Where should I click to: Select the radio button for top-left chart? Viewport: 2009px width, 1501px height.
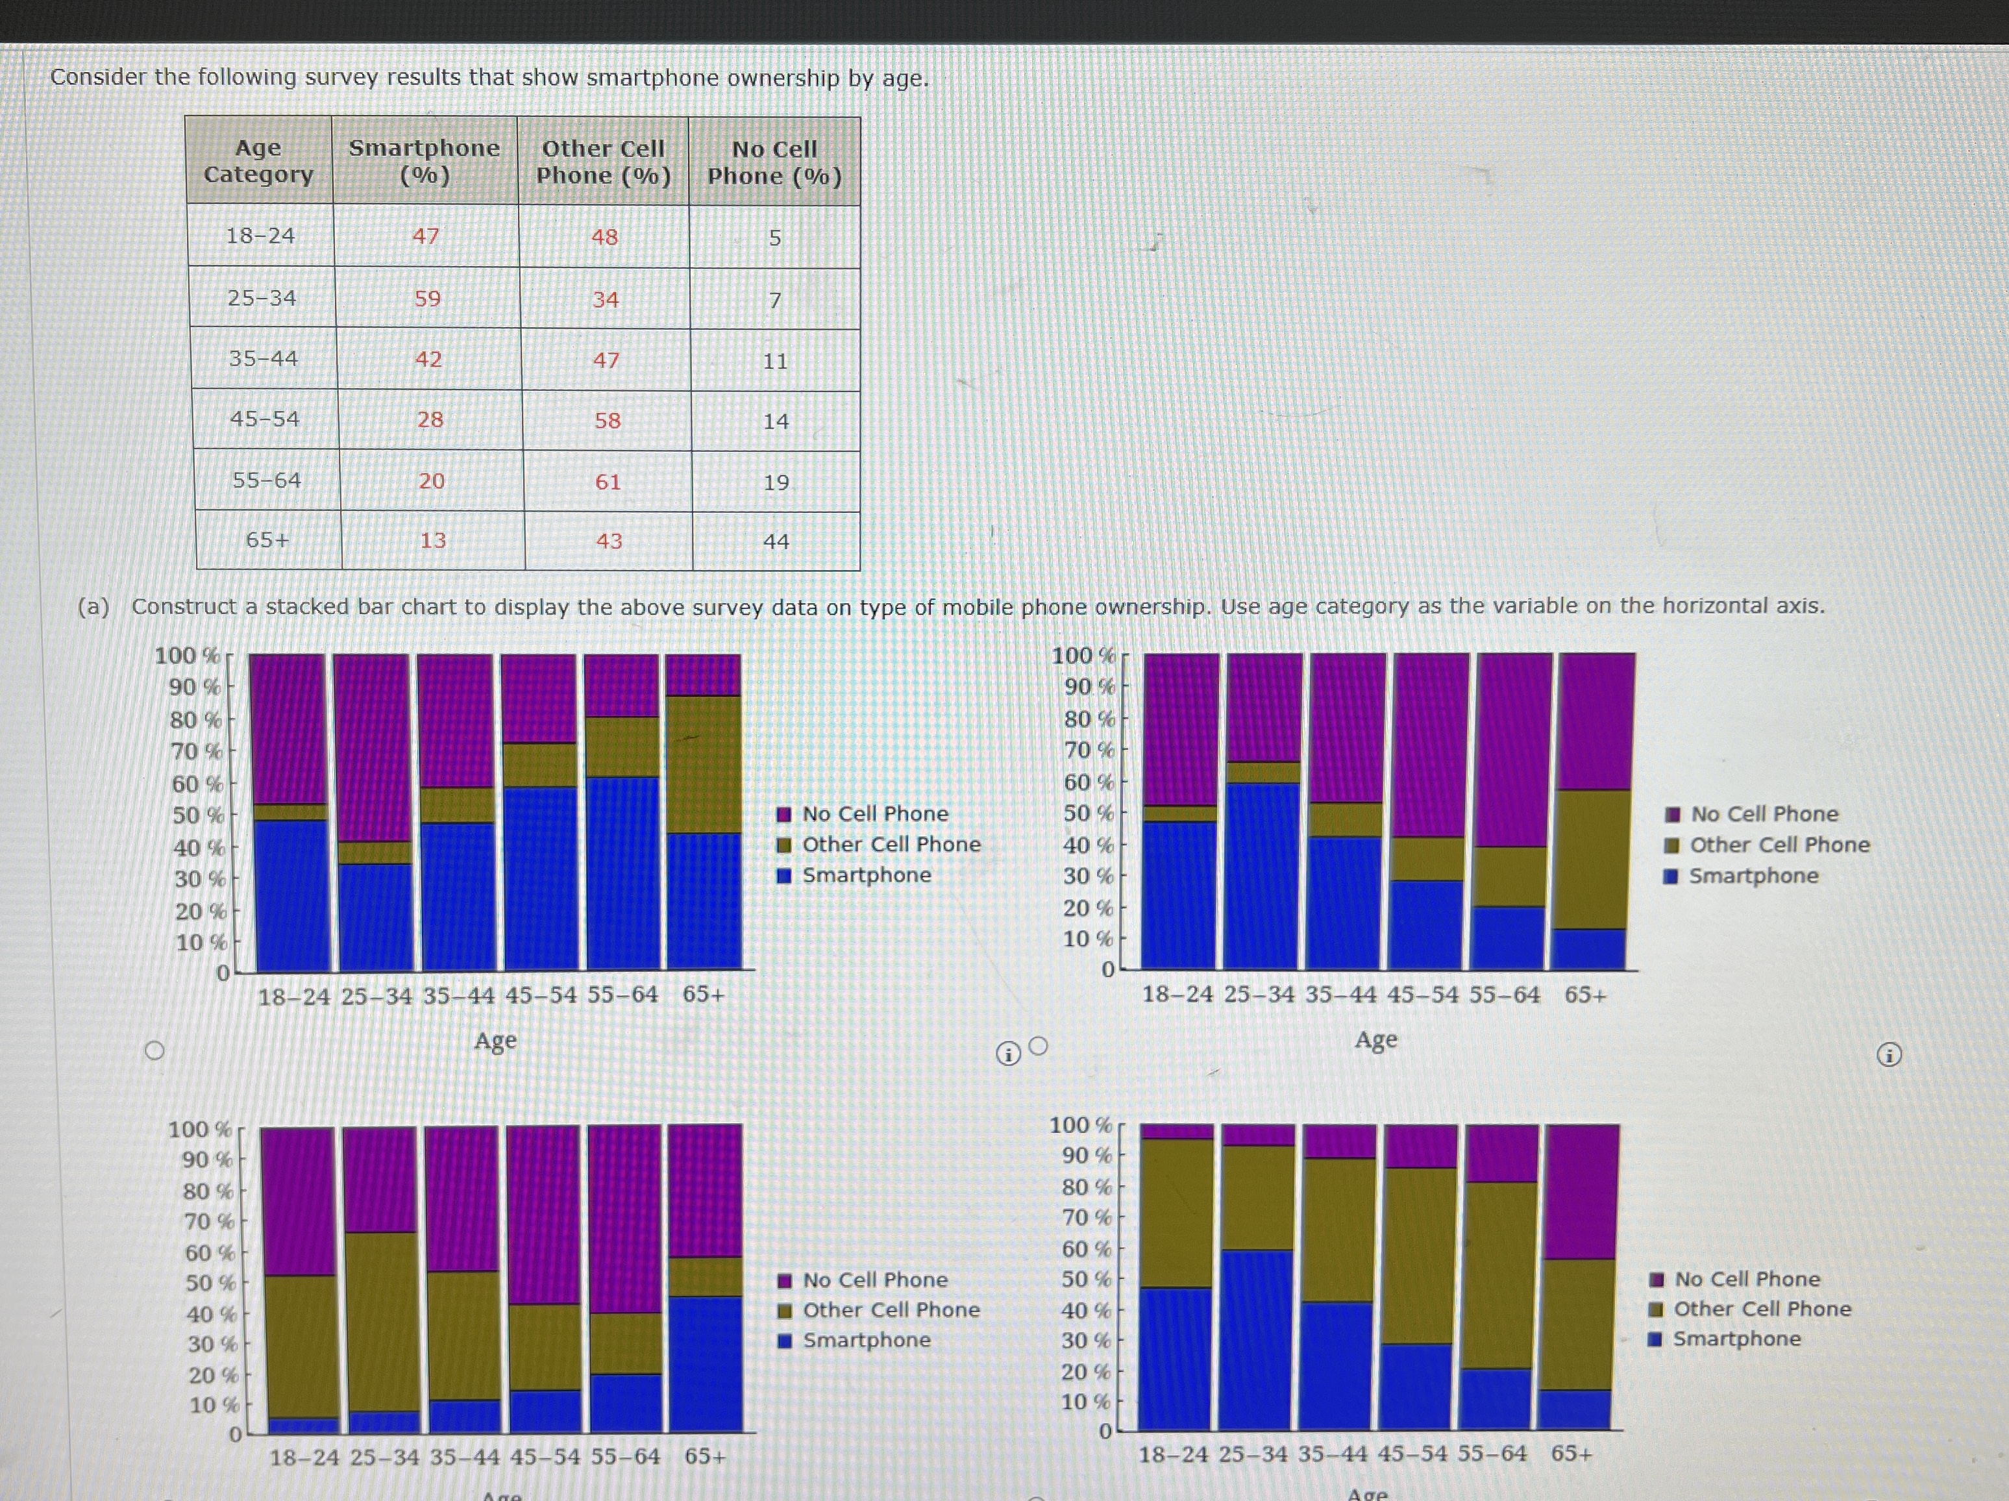tap(155, 1050)
